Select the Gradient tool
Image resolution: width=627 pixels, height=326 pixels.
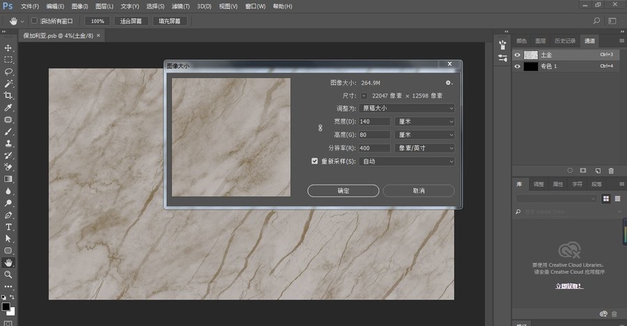(x=8, y=179)
